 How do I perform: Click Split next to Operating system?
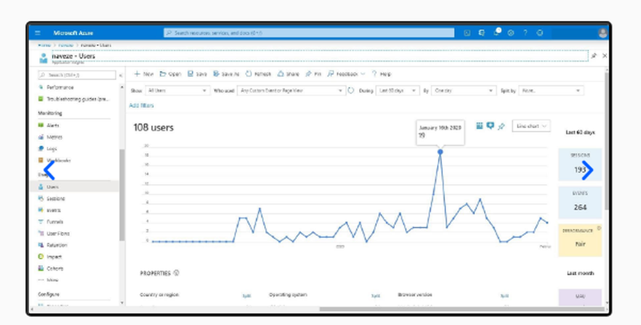[x=375, y=296]
